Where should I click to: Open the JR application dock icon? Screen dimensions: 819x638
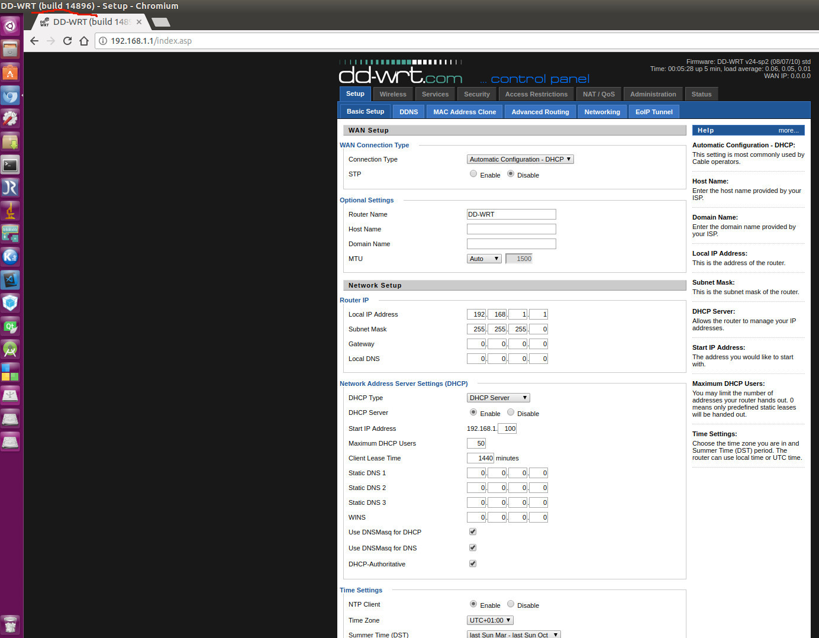click(x=10, y=188)
